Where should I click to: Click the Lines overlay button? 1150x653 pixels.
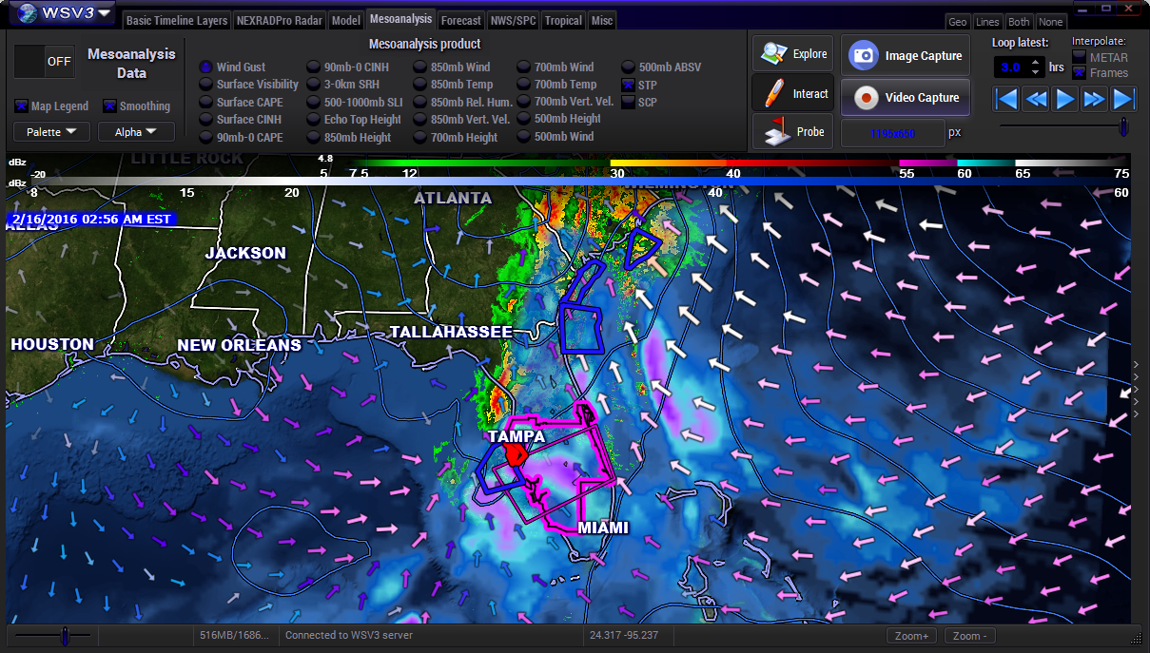(x=987, y=22)
